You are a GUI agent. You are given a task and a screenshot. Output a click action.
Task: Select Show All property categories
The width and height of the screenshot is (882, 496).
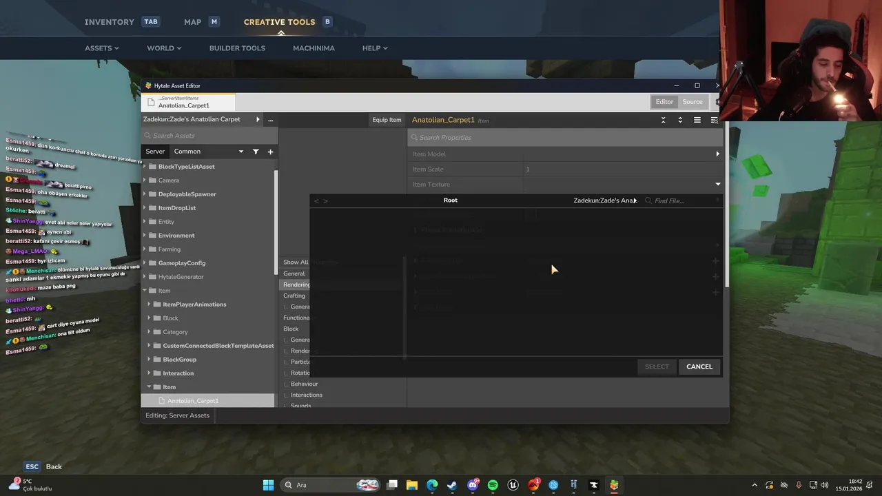pos(296,262)
